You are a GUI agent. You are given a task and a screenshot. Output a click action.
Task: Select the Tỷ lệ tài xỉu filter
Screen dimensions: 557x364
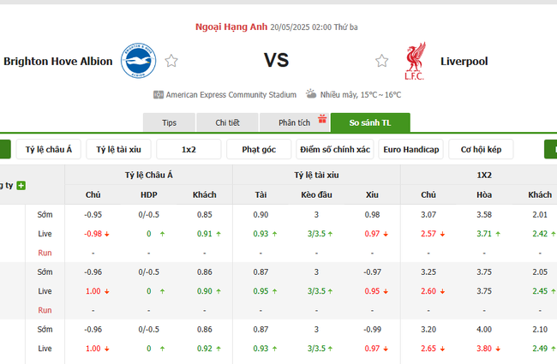coord(118,150)
